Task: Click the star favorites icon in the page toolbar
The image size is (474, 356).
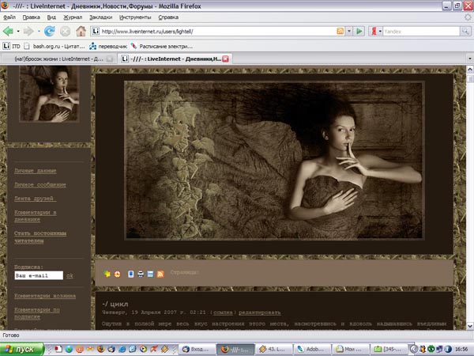Action: [107, 274]
